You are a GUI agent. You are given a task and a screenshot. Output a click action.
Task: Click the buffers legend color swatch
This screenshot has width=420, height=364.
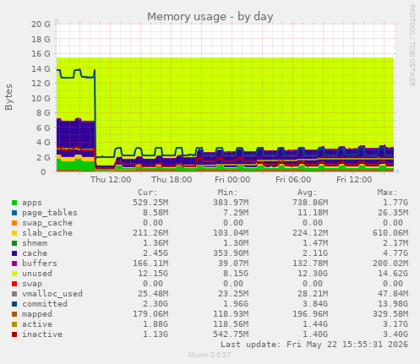[14, 263]
